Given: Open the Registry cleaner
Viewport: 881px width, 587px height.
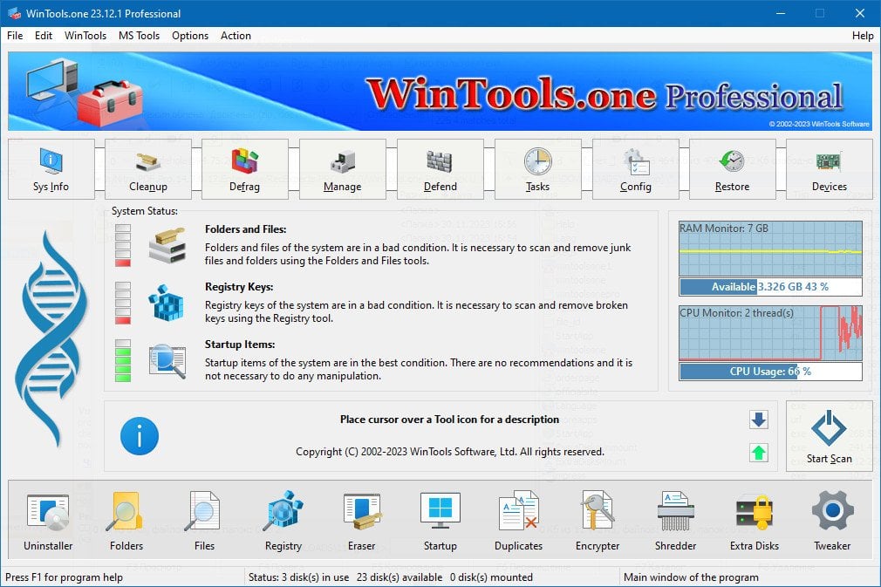Looking at the screenshot, I should tap(283, 519).
